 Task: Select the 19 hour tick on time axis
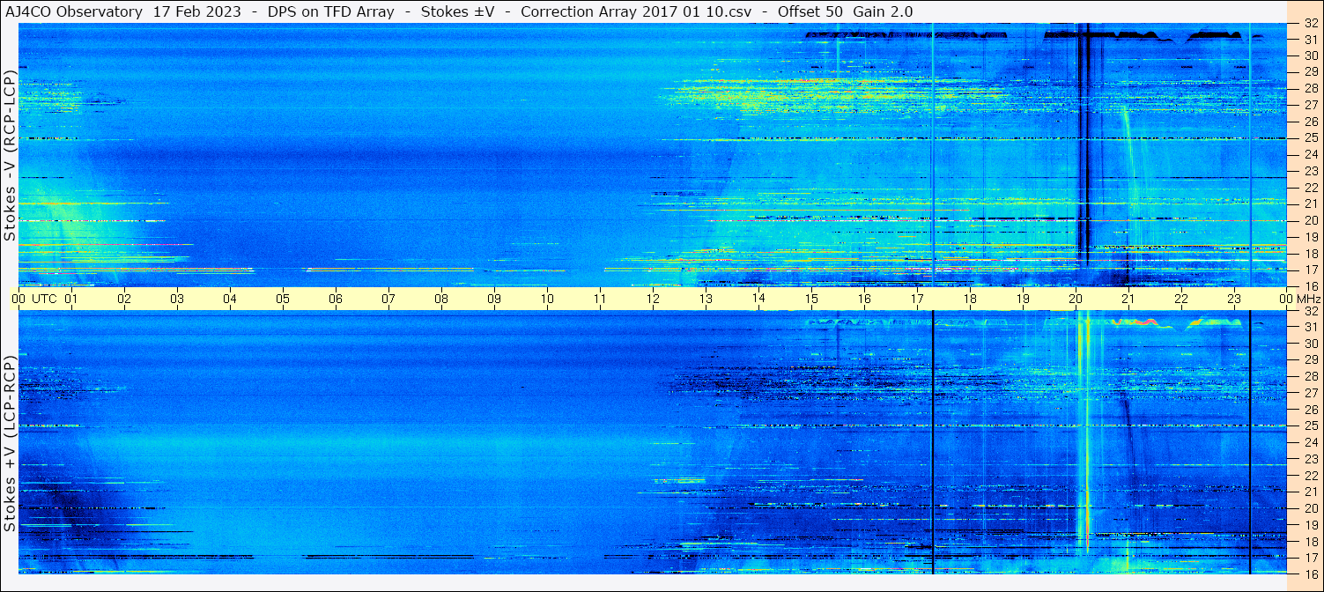point(1023,299)
